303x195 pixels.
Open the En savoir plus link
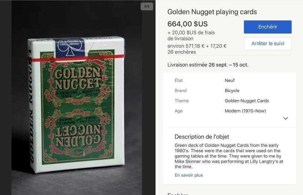click(188, 175)
